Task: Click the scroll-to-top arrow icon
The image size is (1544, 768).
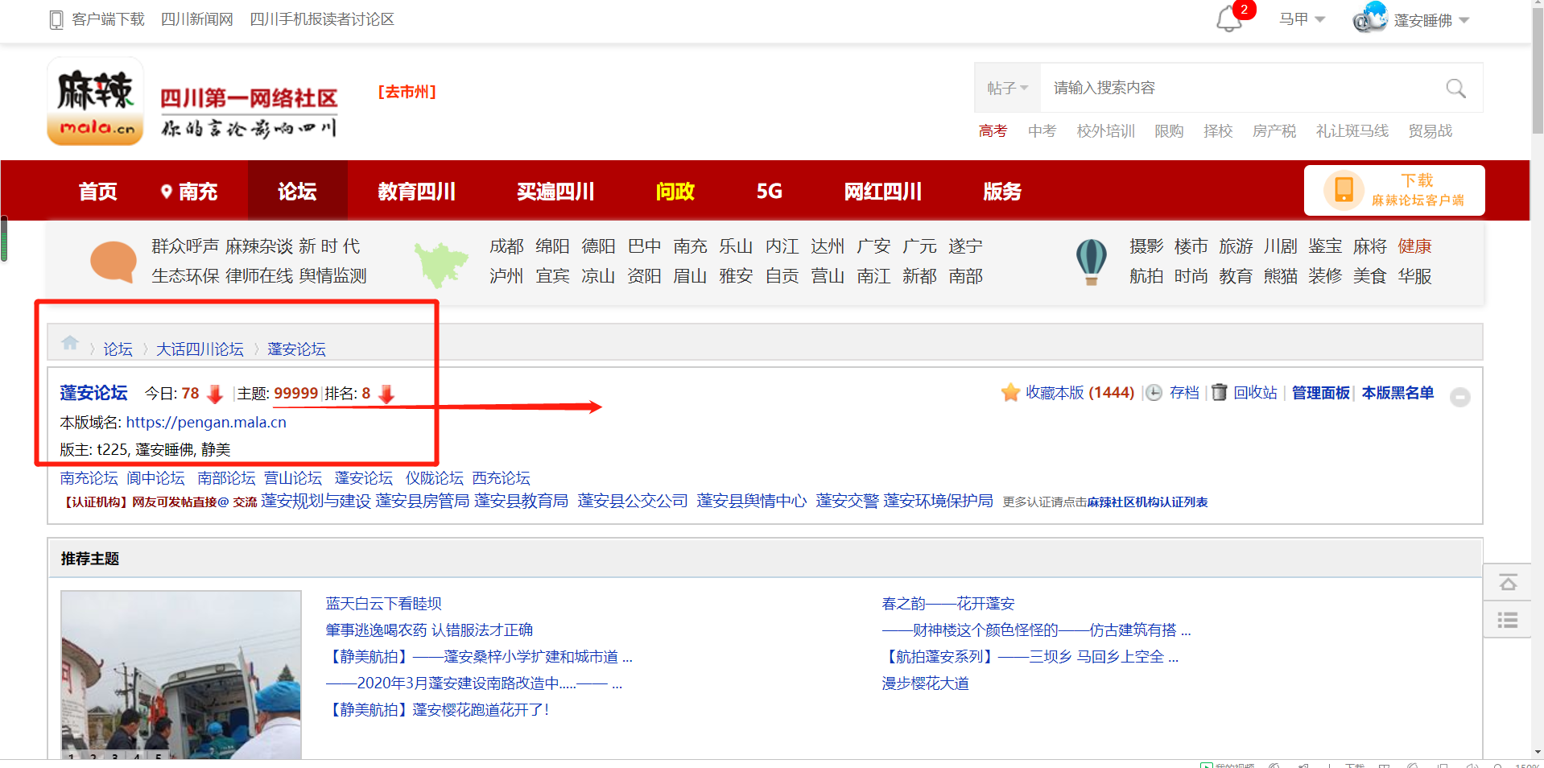Action: click(1508, 583)
